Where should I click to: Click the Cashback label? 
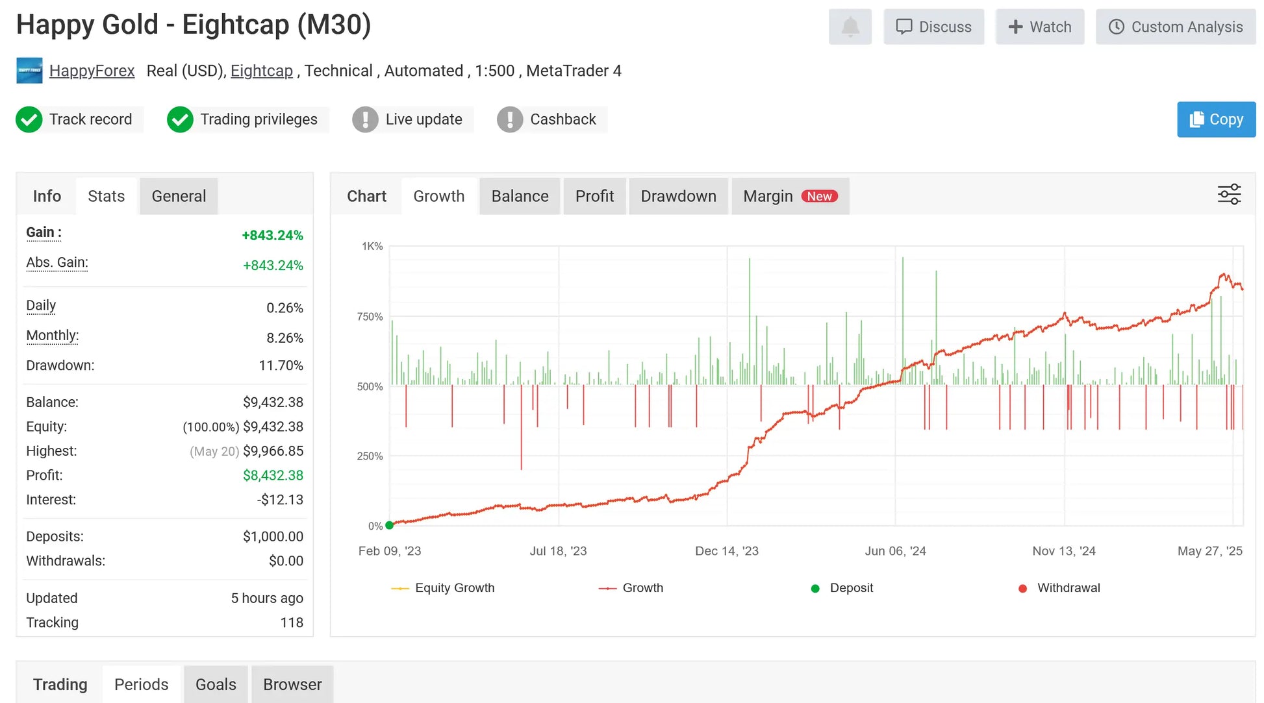pos(562,119)
